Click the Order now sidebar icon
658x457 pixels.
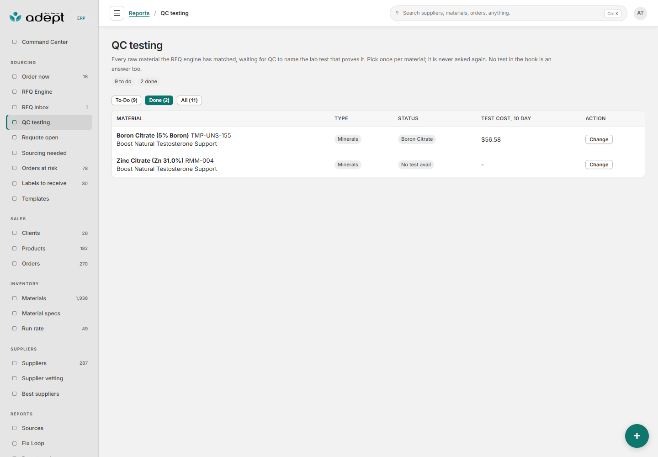[x=14, y=77]
